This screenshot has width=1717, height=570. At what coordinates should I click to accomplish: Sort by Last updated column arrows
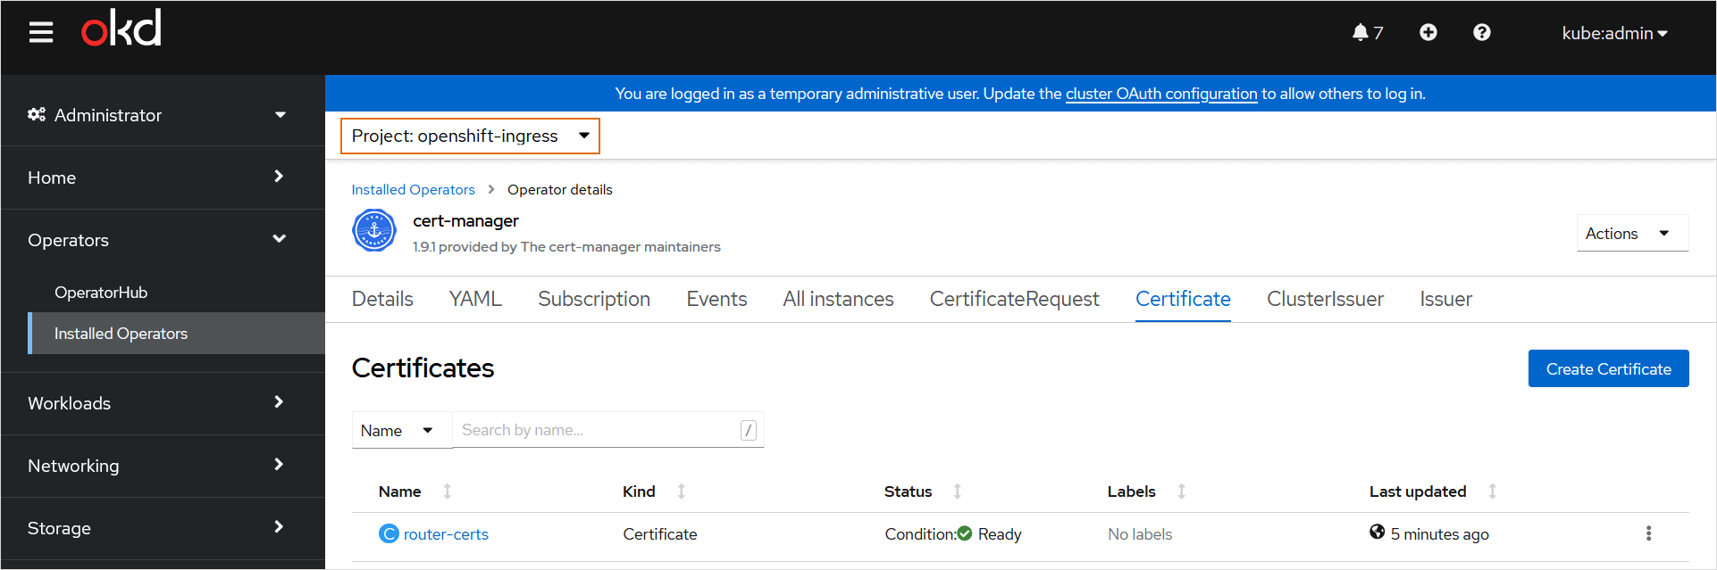(x=1492, y=491)
